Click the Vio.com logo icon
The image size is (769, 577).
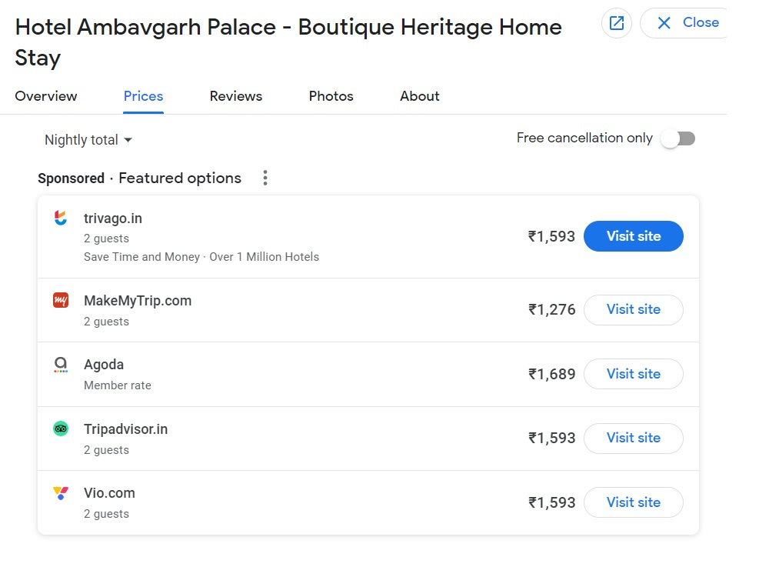(61, 492)
